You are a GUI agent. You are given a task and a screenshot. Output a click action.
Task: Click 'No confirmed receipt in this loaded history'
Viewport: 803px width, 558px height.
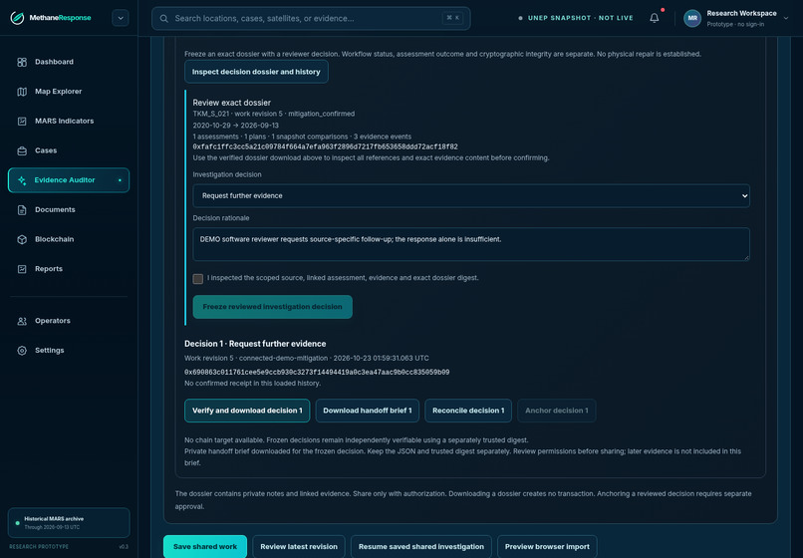click(x=252, y=384)
